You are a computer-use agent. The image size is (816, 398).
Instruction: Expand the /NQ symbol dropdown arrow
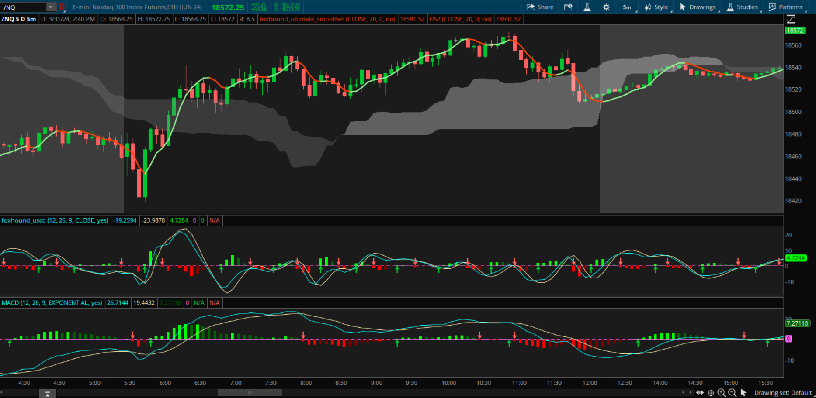51,7
